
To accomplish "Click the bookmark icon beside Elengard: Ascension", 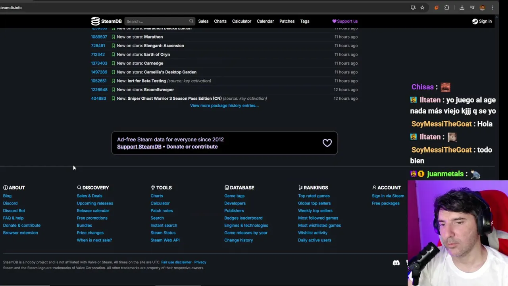I will click(113, 46).
